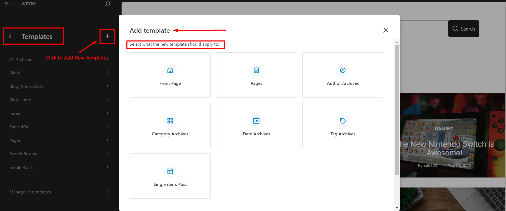Image resolution: width=506 pixels, height=211 pixels.
Task: Select the Pages document icon
Action: coord(256,71)
